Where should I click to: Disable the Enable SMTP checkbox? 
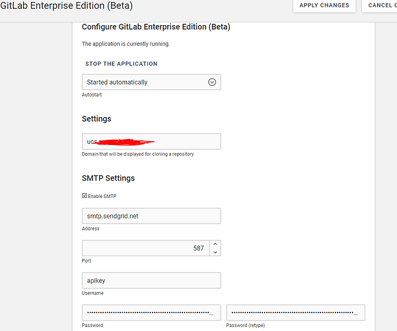click(85, 196)
